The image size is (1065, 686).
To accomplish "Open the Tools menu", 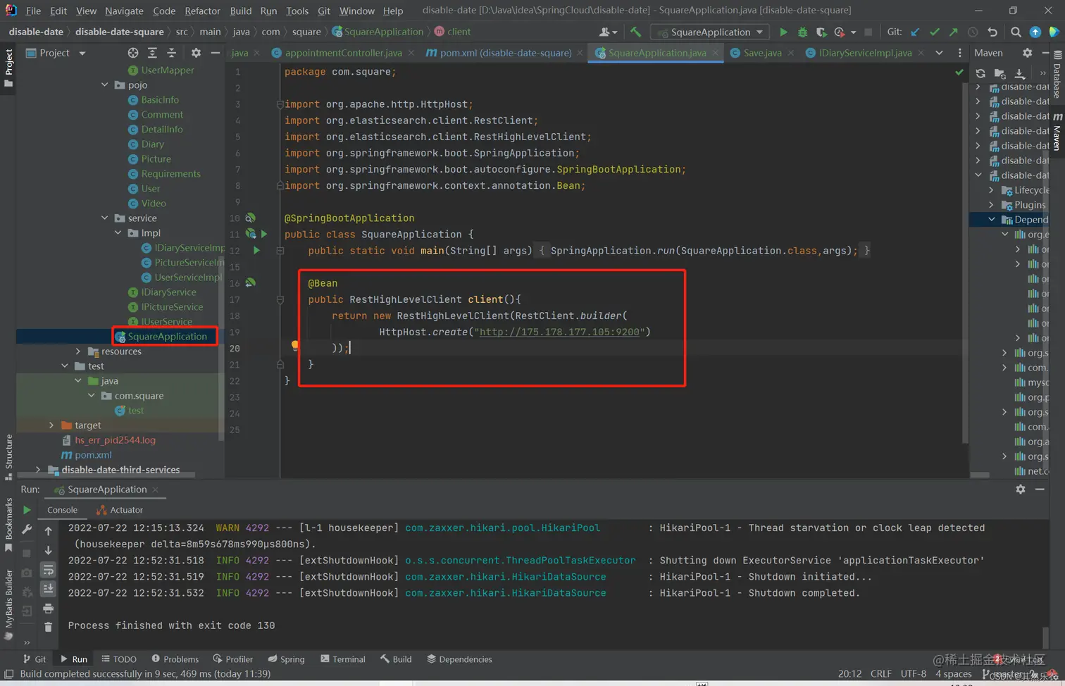I will tap(297, 11).
